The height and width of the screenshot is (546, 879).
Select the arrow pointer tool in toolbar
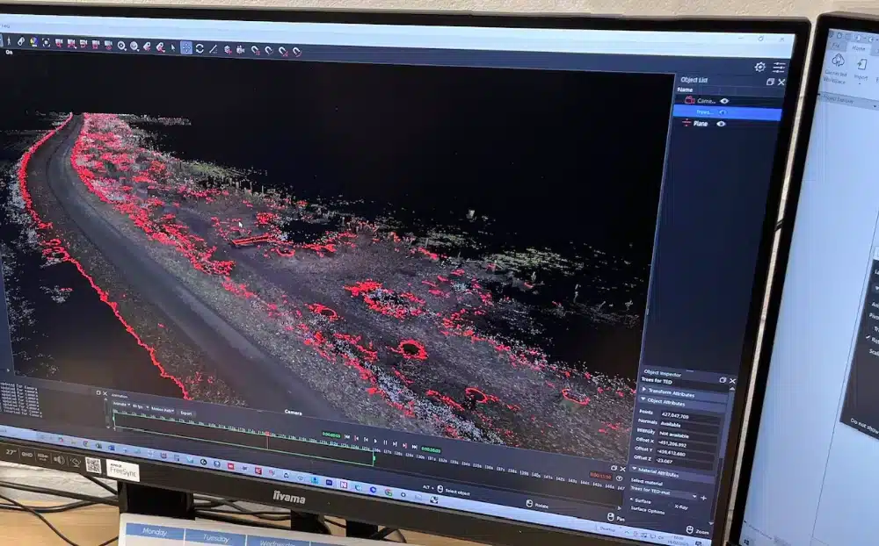pyautogui.click(x=172, y=47)
